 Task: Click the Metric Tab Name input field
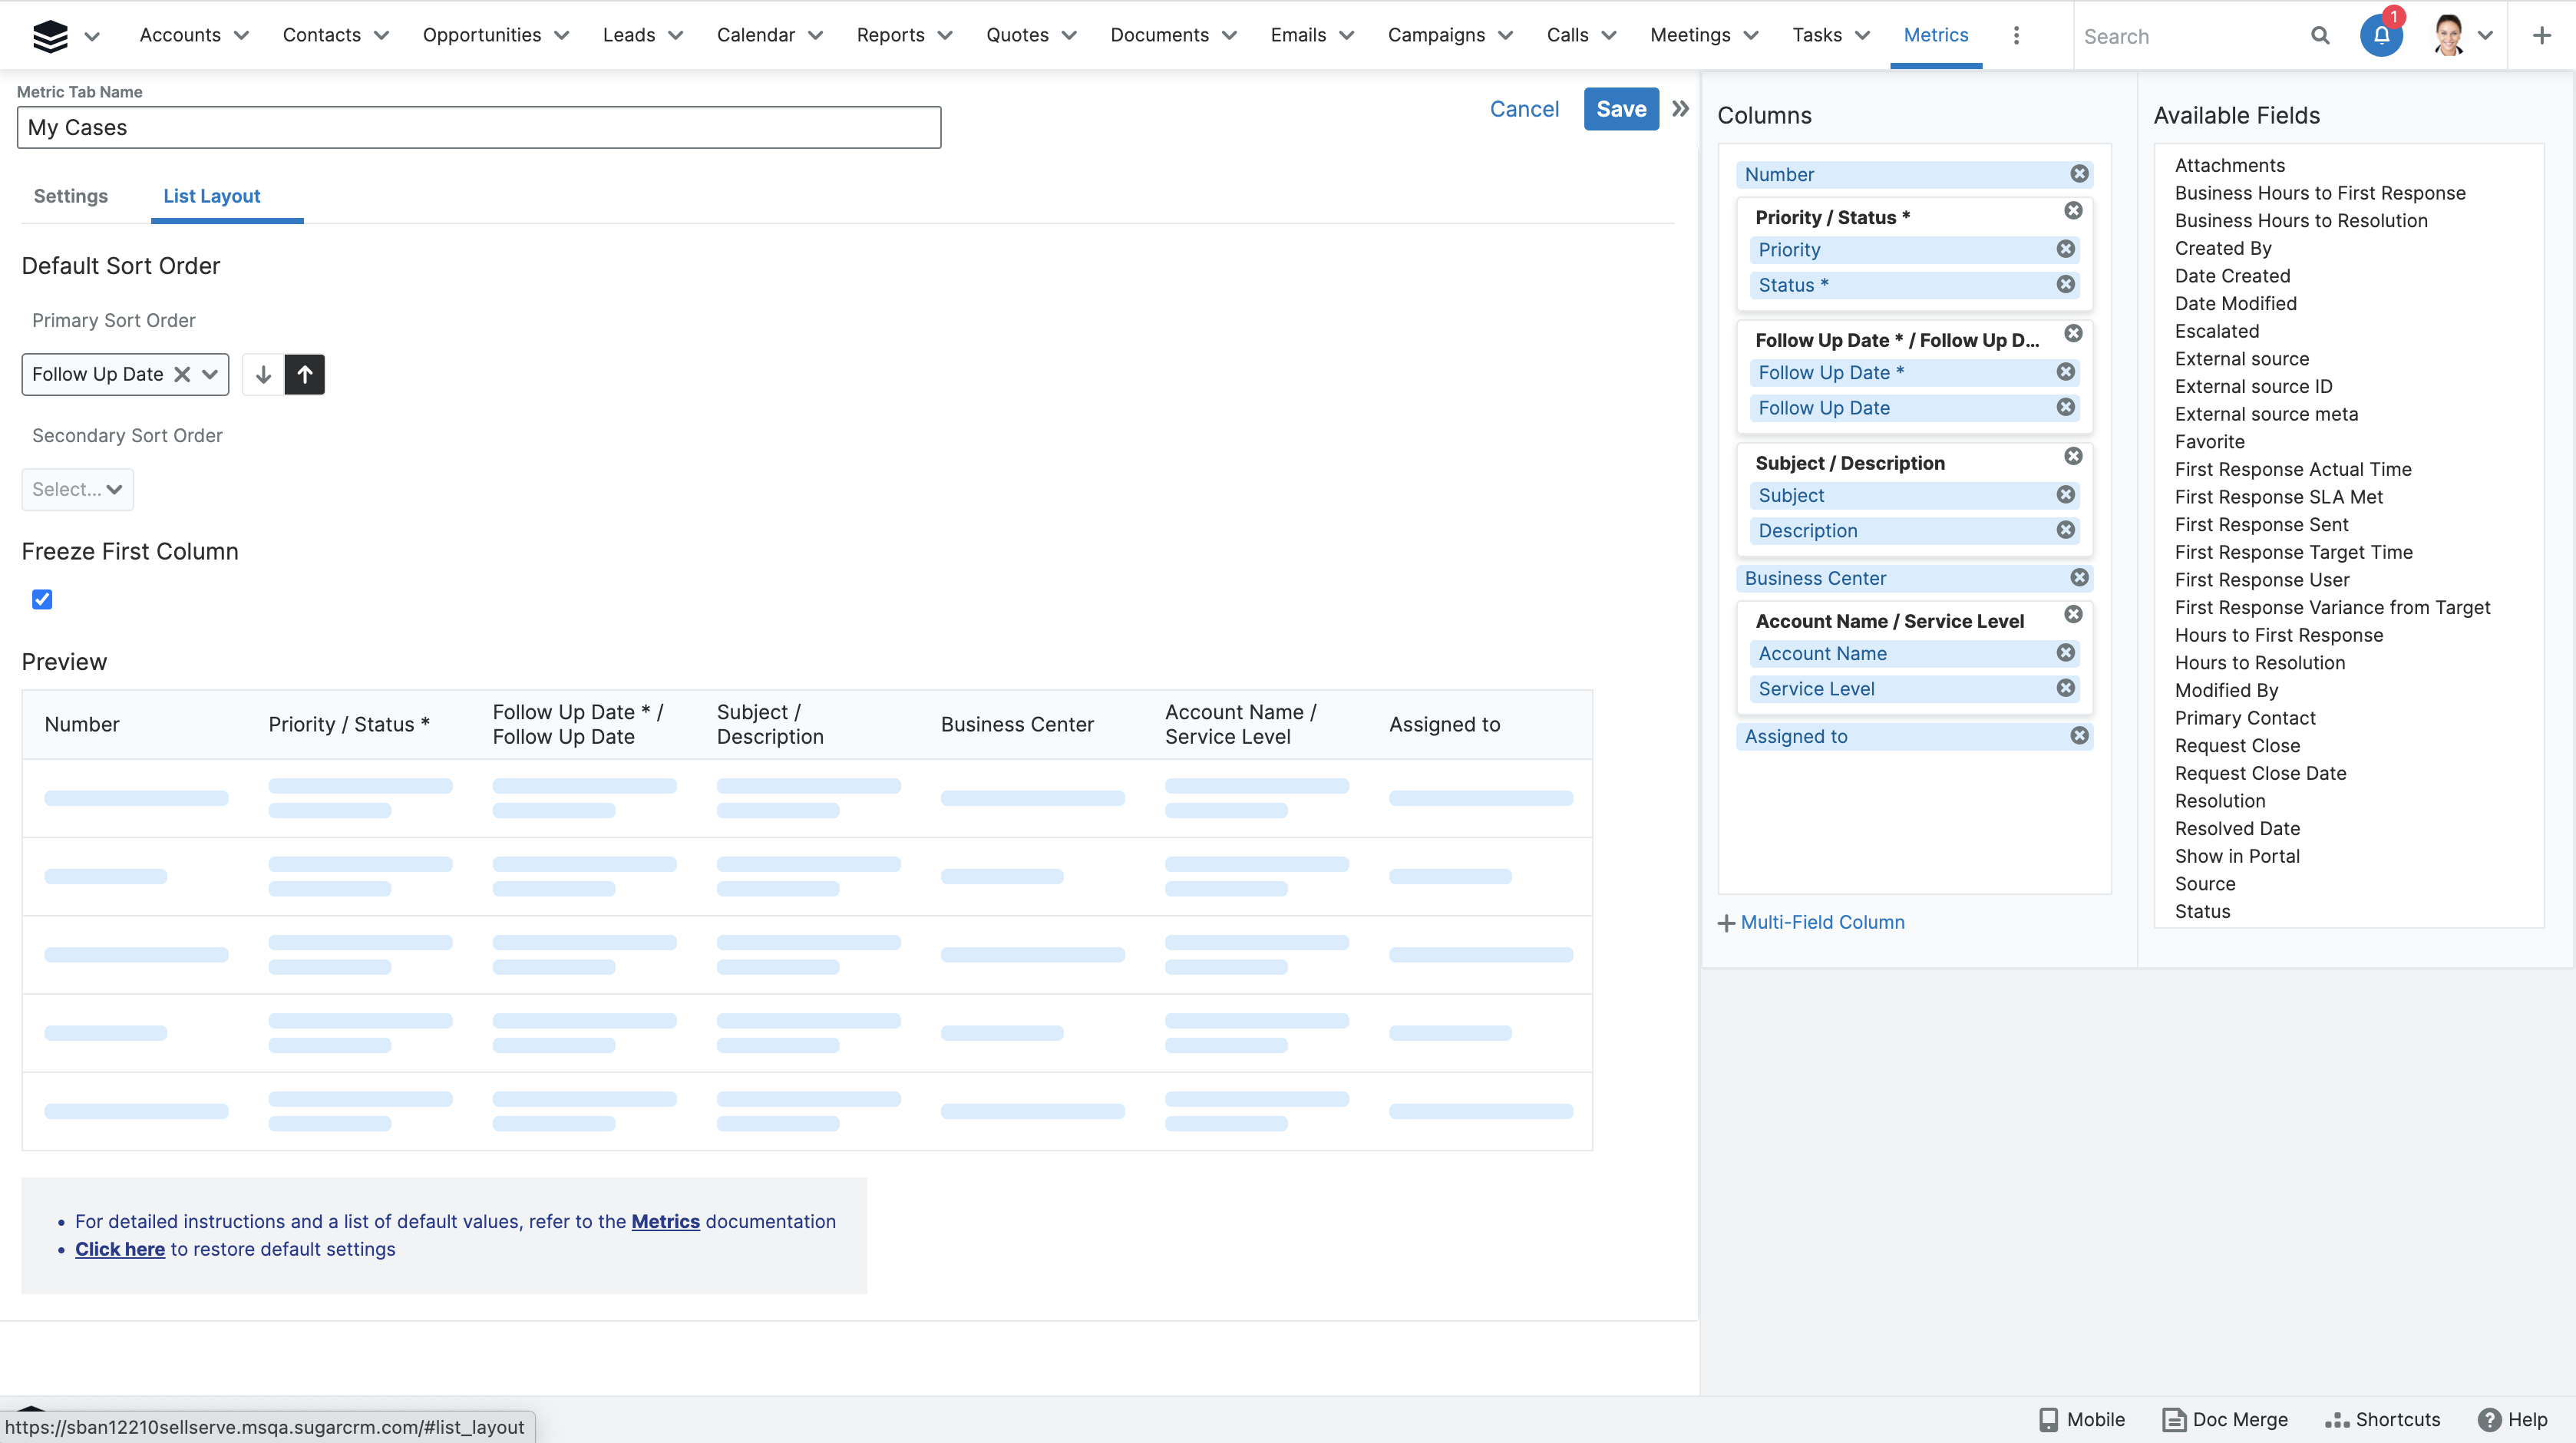pos(478,127)
